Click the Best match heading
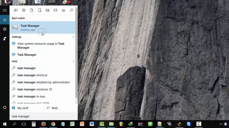 [18, 18]
